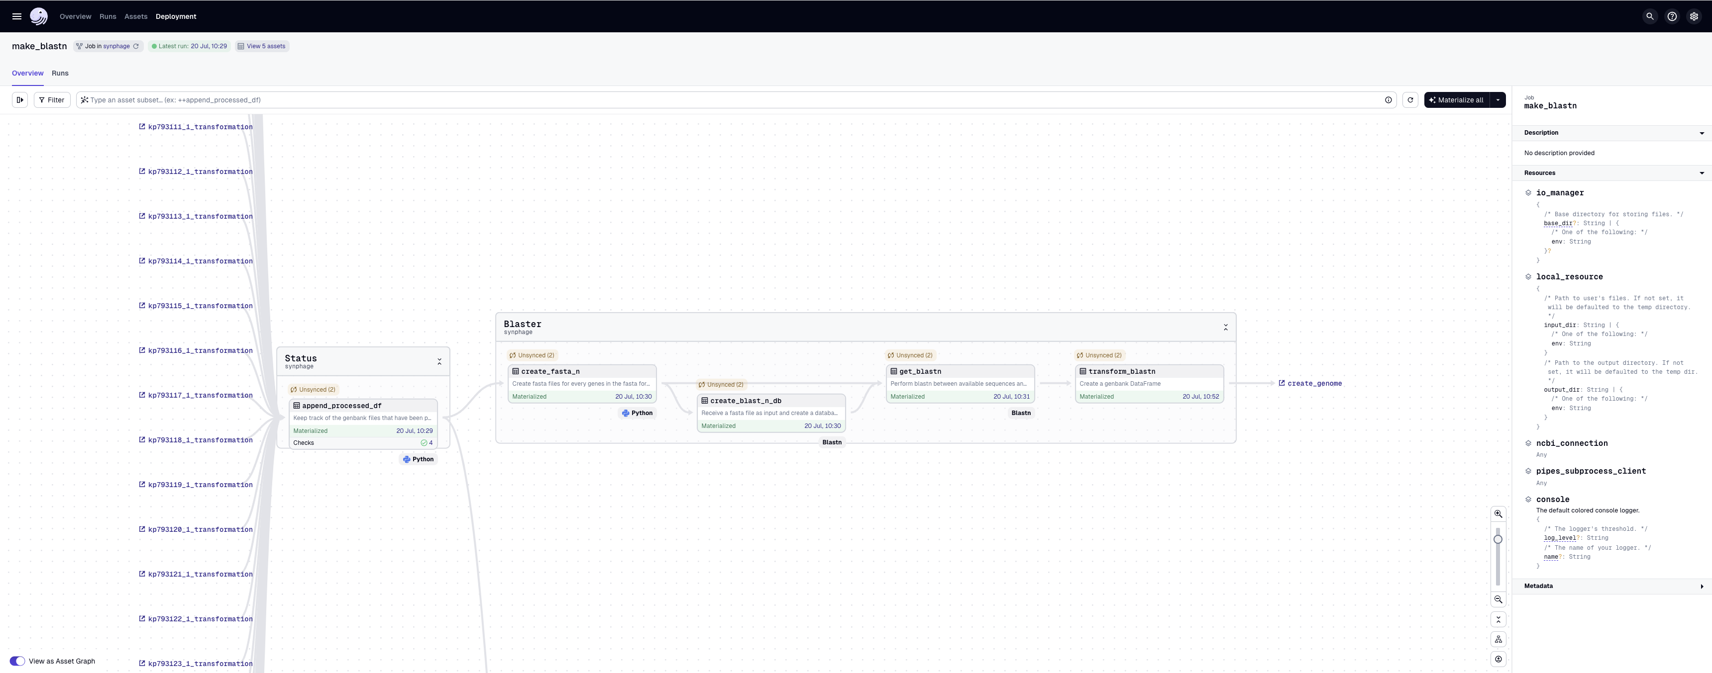Open the synphage code location link
This screenshot has width=1712, height=673.
[x=116, y=46]
